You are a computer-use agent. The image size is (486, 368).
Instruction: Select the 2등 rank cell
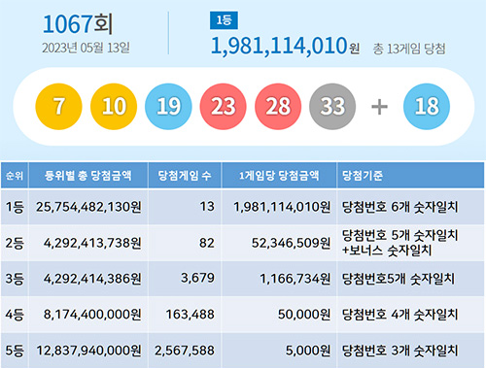pos(15,243)
